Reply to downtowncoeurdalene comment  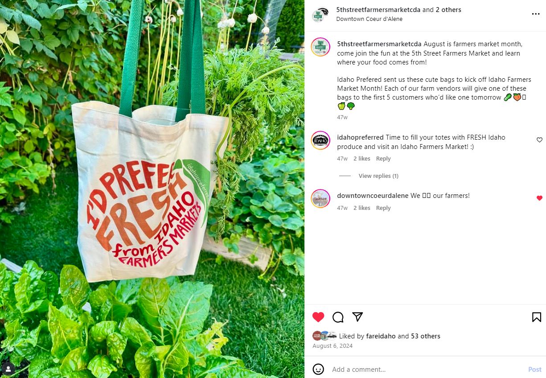pos(383,208)
